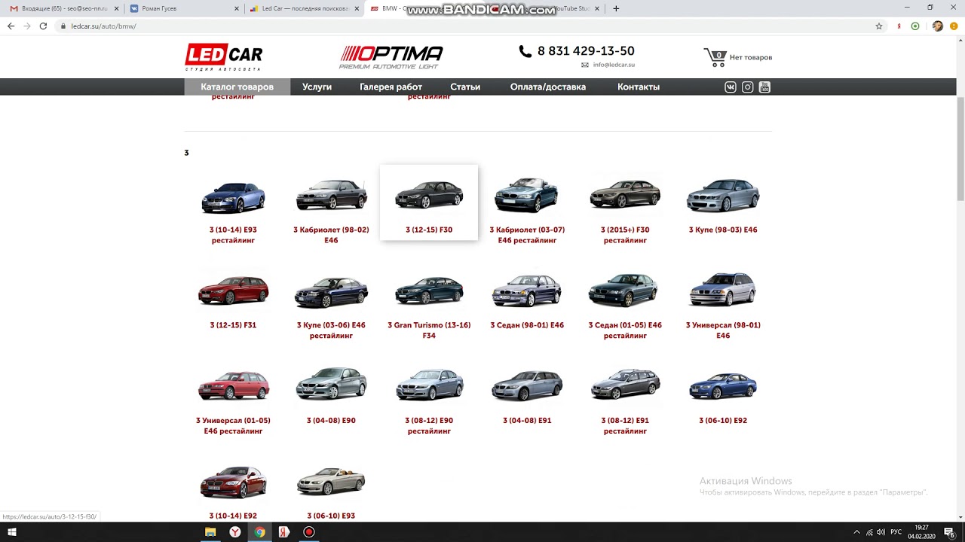The image size is (965, 542).
Task: Open 3 Универсал (98-01) E46 link
Action: pyautogui.click(x=723, y=330)
